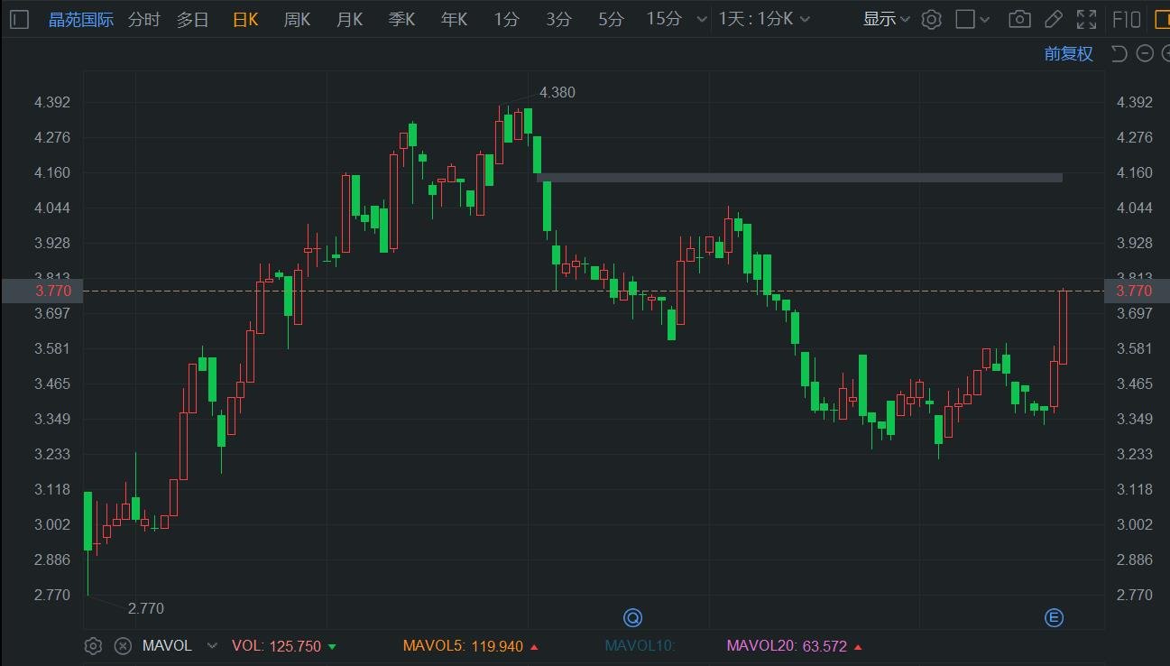Toggle the left sidebar panel icon
The height and width of the screenshot is (666, 1170).
(x=20, y=19)
